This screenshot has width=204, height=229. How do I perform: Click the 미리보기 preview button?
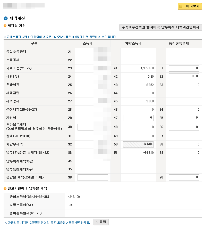pos(190,6)
